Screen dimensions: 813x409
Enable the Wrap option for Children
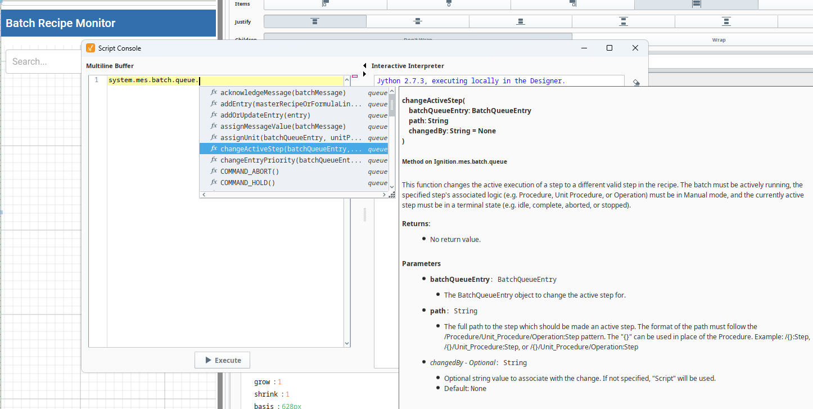click(x=719, y=40)
